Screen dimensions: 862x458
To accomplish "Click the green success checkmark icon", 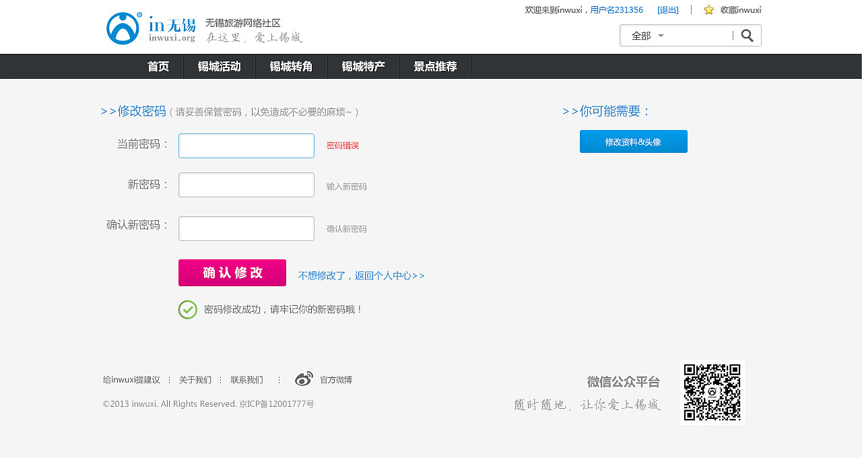I will point(187,309).
